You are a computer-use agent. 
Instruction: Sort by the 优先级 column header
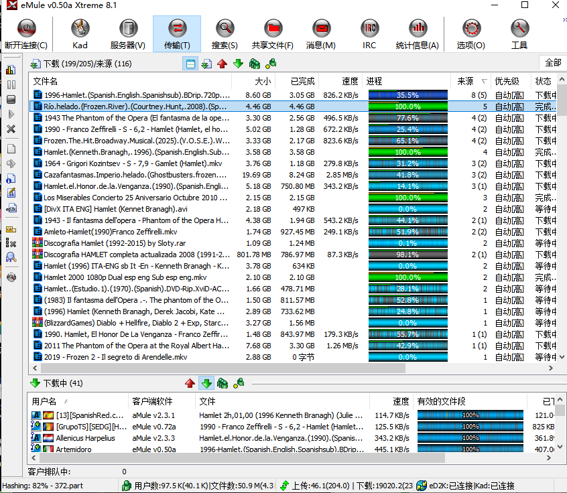(x=511, y=81)
